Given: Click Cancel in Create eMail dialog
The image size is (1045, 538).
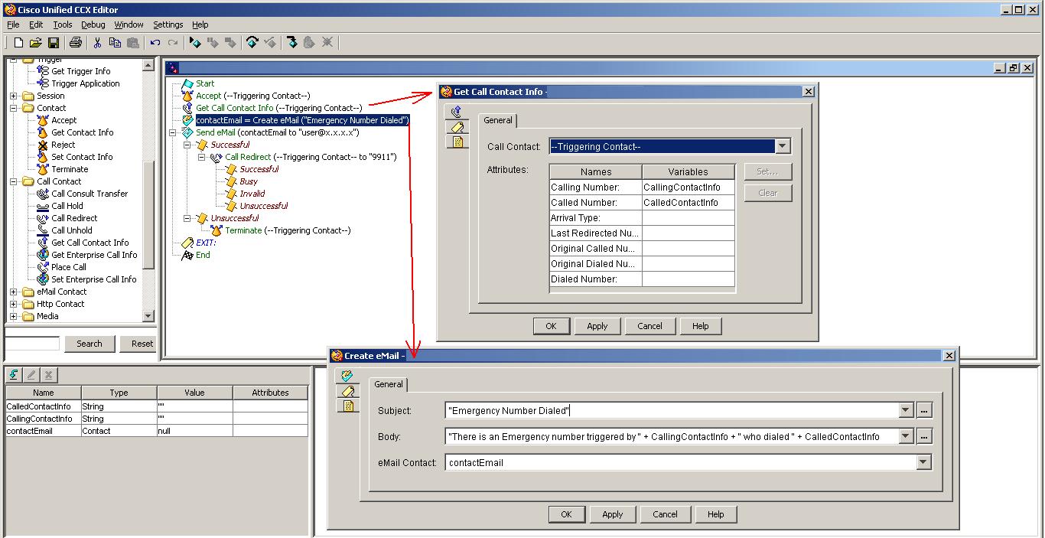Looking at the screenshot, I should (666, 514).
